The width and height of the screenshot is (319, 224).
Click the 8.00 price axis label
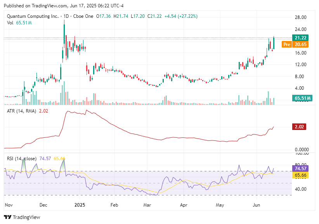pos(299,77)
